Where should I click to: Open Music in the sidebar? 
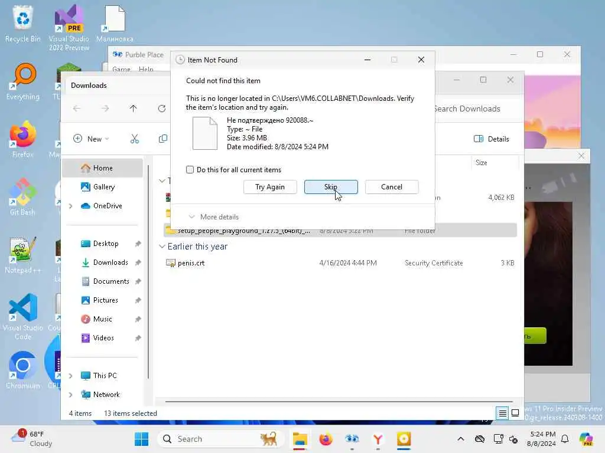103,319
